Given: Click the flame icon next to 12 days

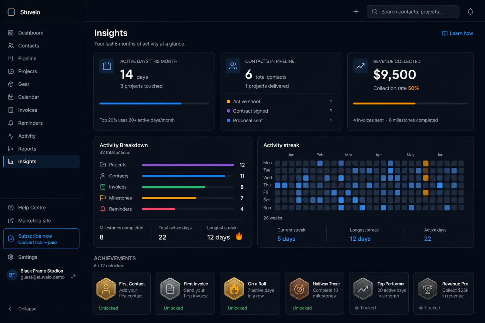Looking at the screenshot, I should [239, 236].
